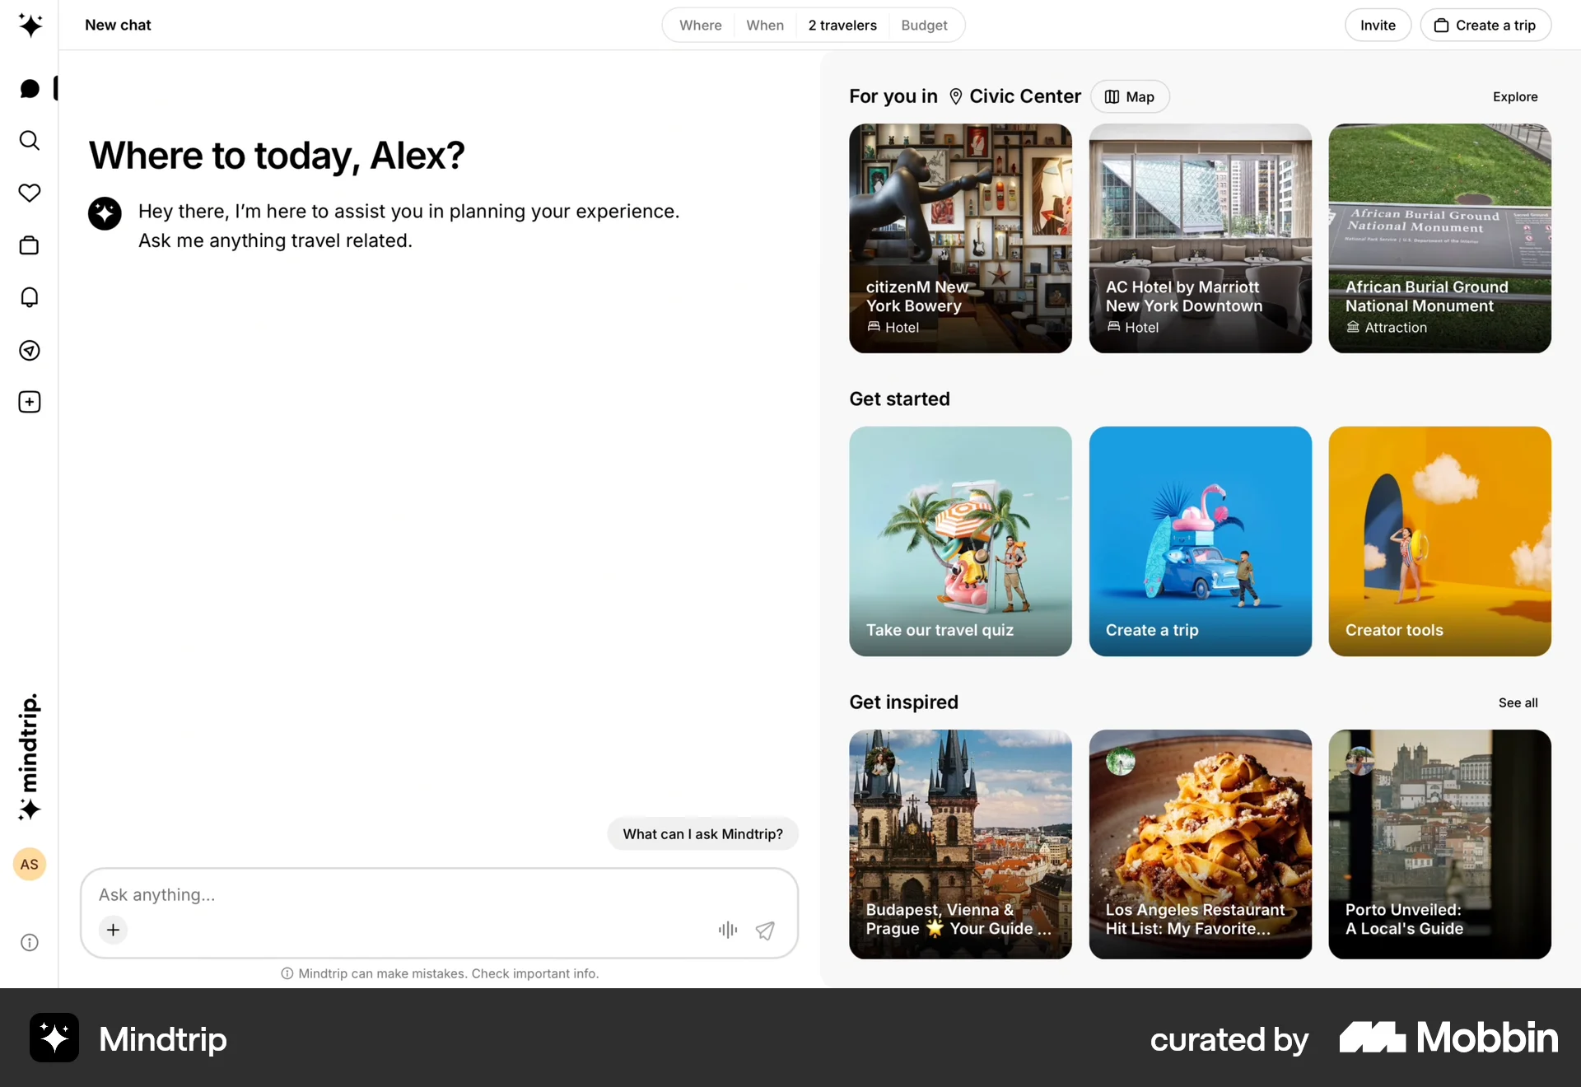
Task: Open the Take our travel quiz card
Action: 959,542
